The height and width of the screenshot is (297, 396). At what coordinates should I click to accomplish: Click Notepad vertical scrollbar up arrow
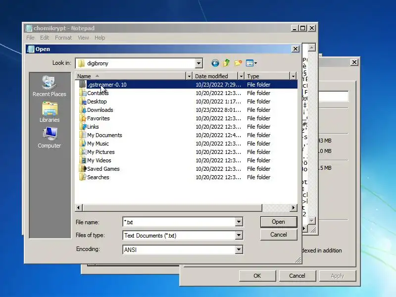pyautogui.click(x=312, y=47)
